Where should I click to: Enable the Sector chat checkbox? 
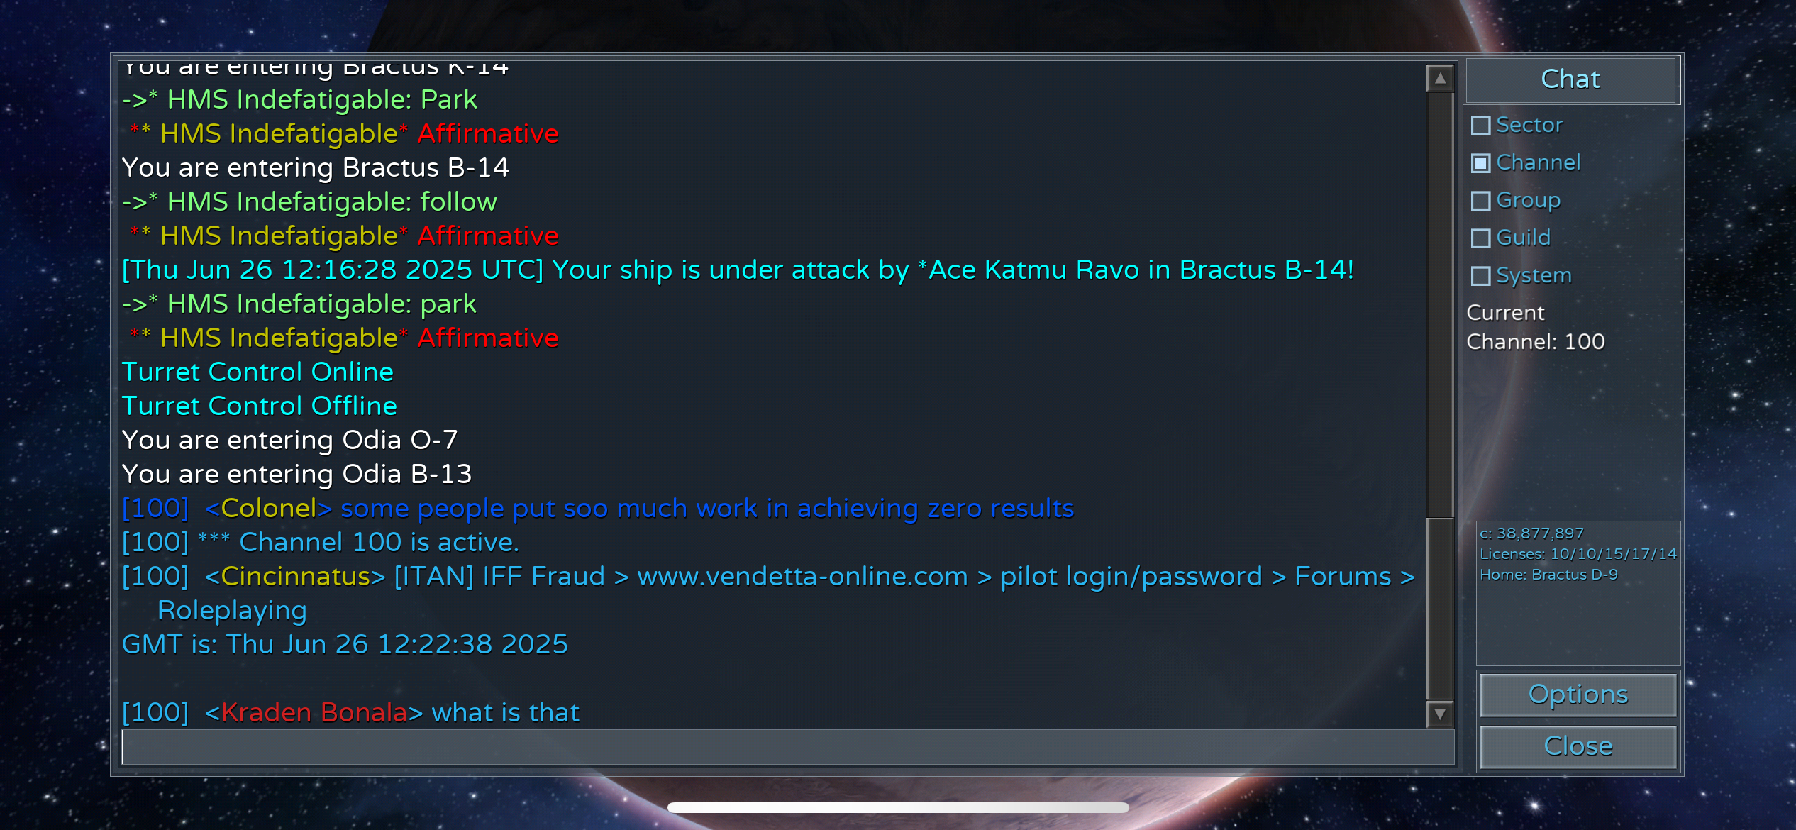coord(1480,126)
